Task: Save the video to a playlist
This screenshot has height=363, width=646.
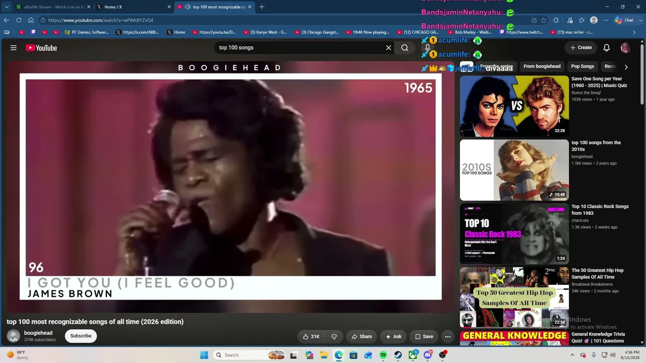Action: tap(424, 336)
